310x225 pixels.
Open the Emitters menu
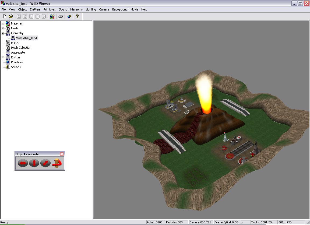[35, 9]
